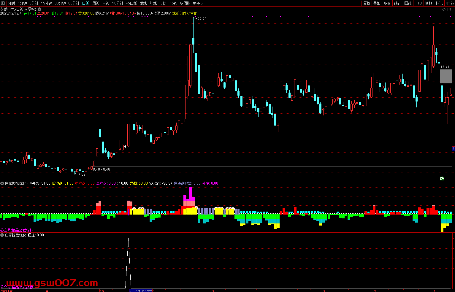This screenshot has width=455, height=292.
Task: Click the 22.23 high price flag
Action: 202,19
